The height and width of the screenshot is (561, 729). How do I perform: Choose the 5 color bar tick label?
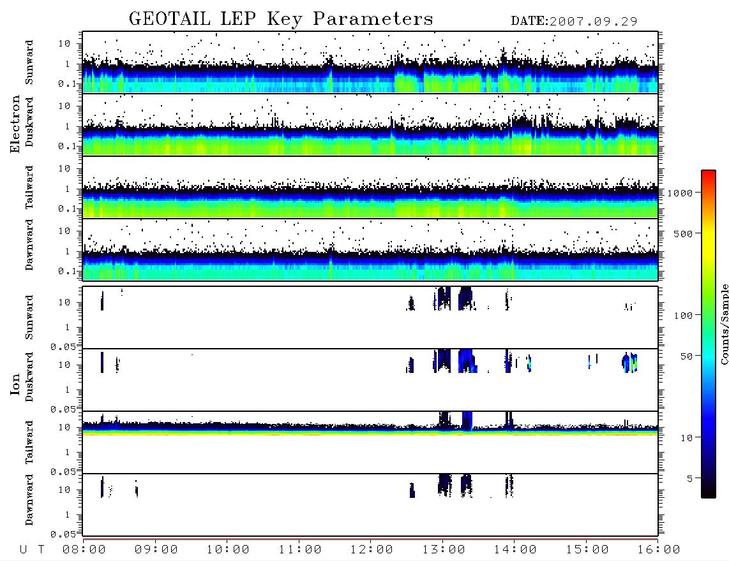coord(690,479)
